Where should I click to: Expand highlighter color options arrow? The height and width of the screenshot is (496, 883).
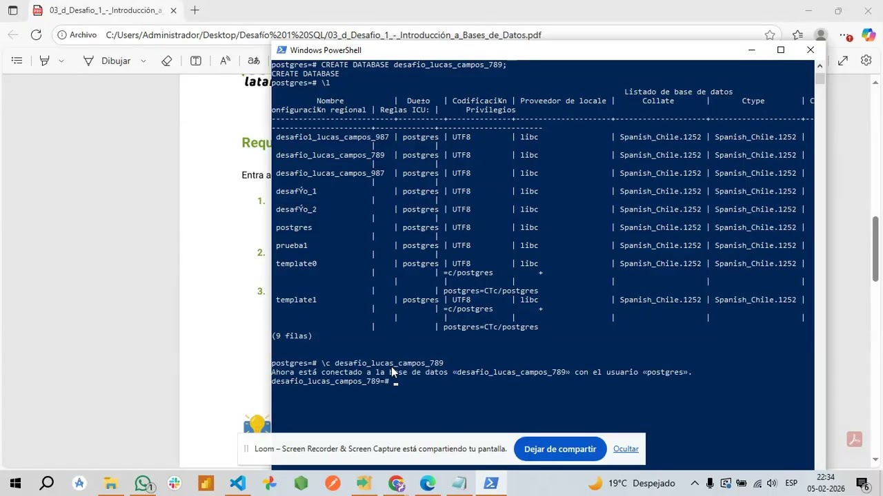tap(61, 61)
